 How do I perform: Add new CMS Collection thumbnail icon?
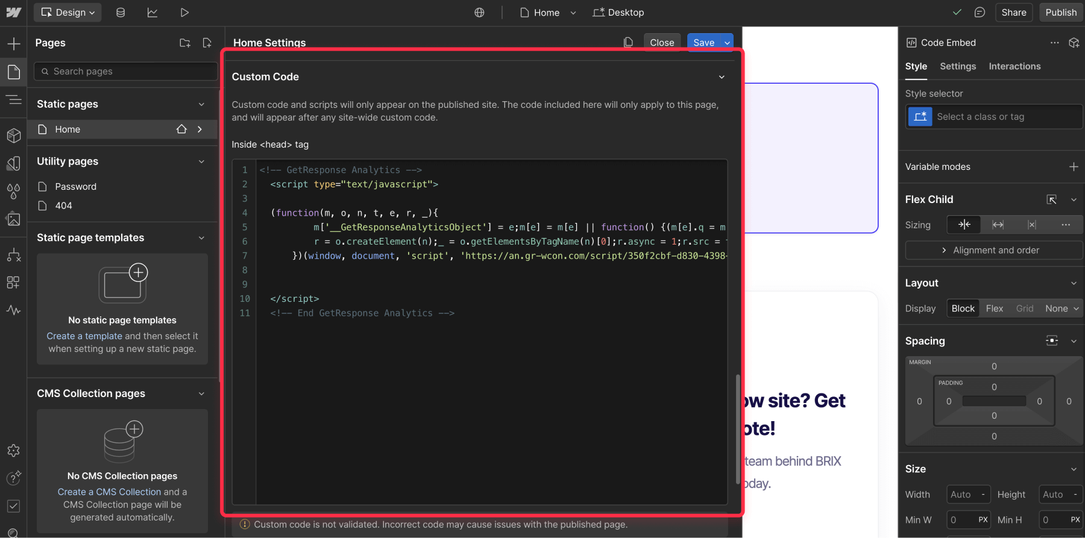[123, 441]
